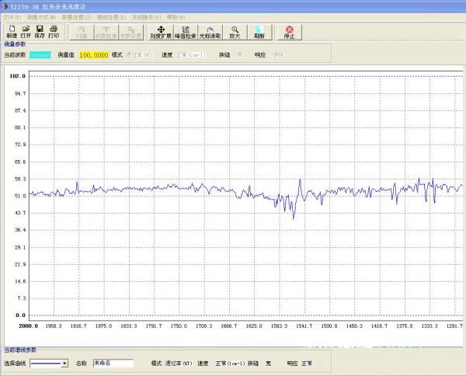Click the yellow measurement value 100.0000 field
Image resolution: width=466 pixels, height=376 pixels.
tap(93, 54)
